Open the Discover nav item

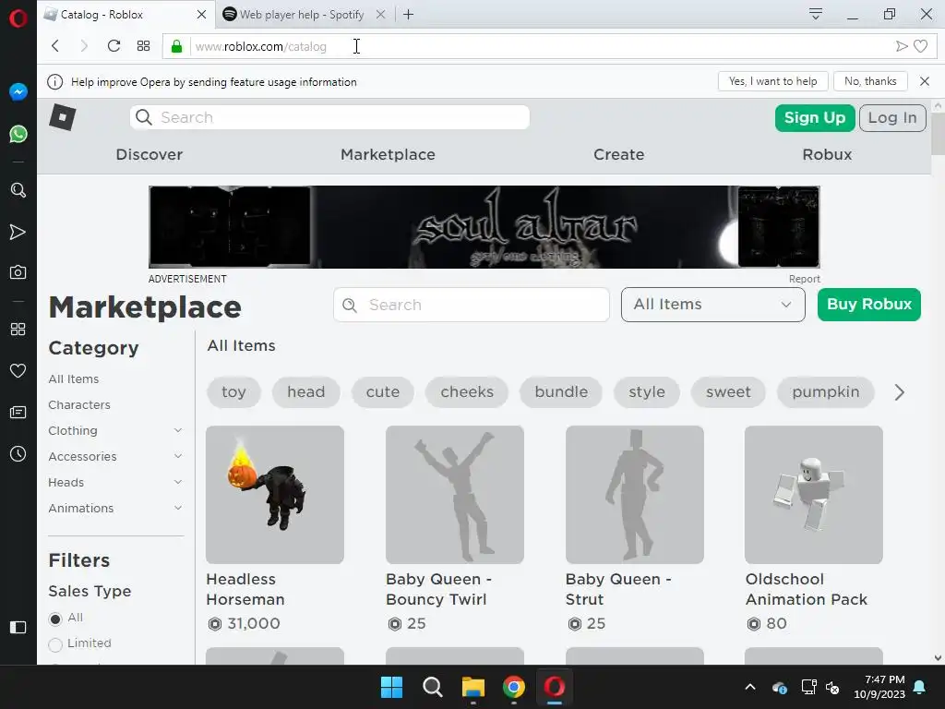pyautogui.click(x=150, y=154)
